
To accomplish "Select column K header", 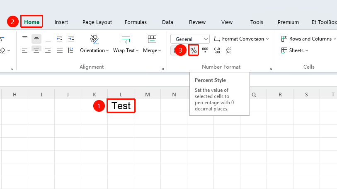I will pyautogui.click(x=95, y=94).
